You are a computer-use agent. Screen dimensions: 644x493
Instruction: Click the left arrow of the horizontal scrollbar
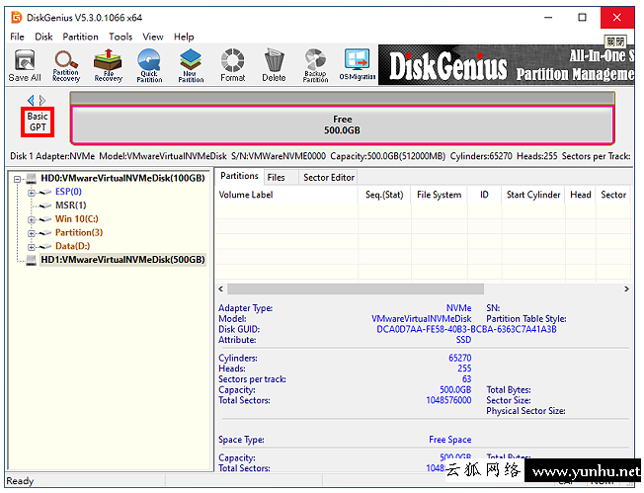tap(221, 288)
